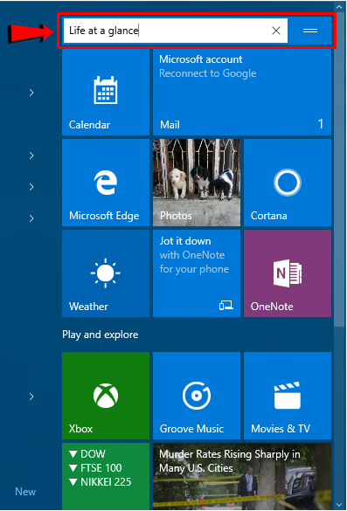Click the Reconnect to Google text in Mail tile
Screen dimensions: 347x511
(x=208, y=73)
